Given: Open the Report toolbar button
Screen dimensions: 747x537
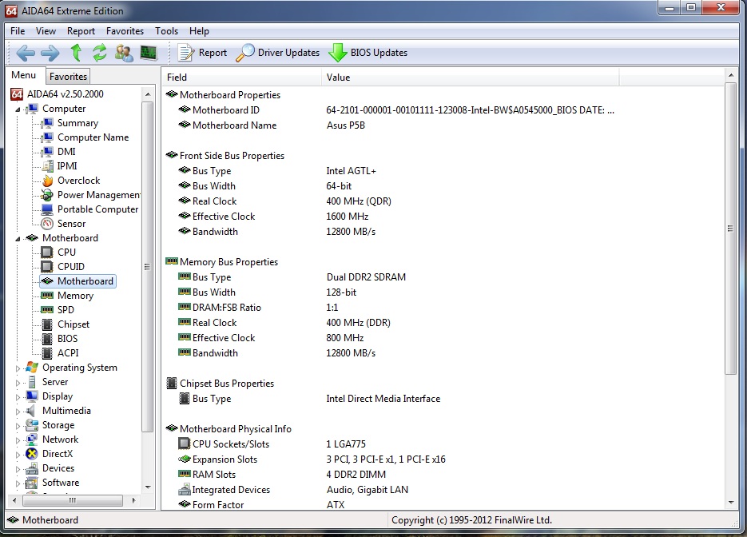Looking at the screenshot, I should 202,53.
